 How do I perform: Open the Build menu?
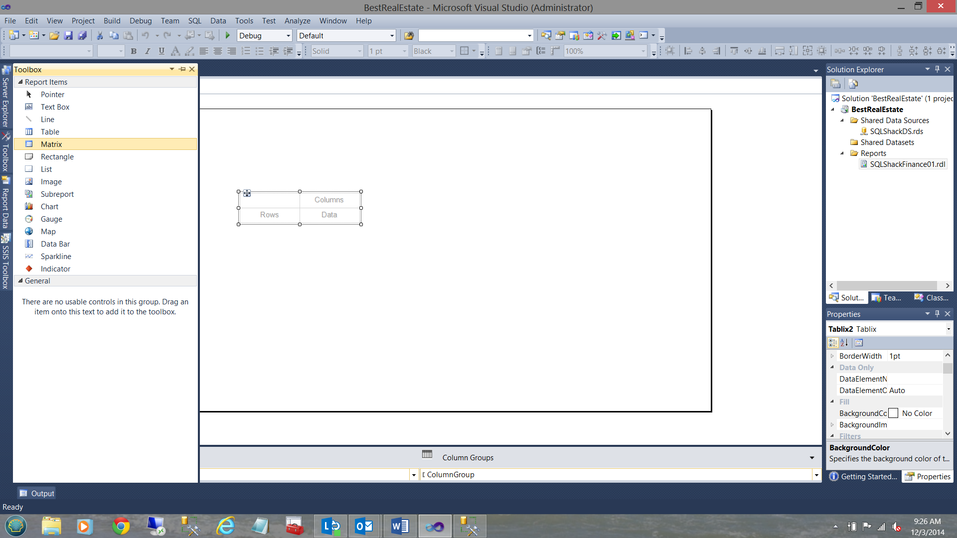point(112,21)
